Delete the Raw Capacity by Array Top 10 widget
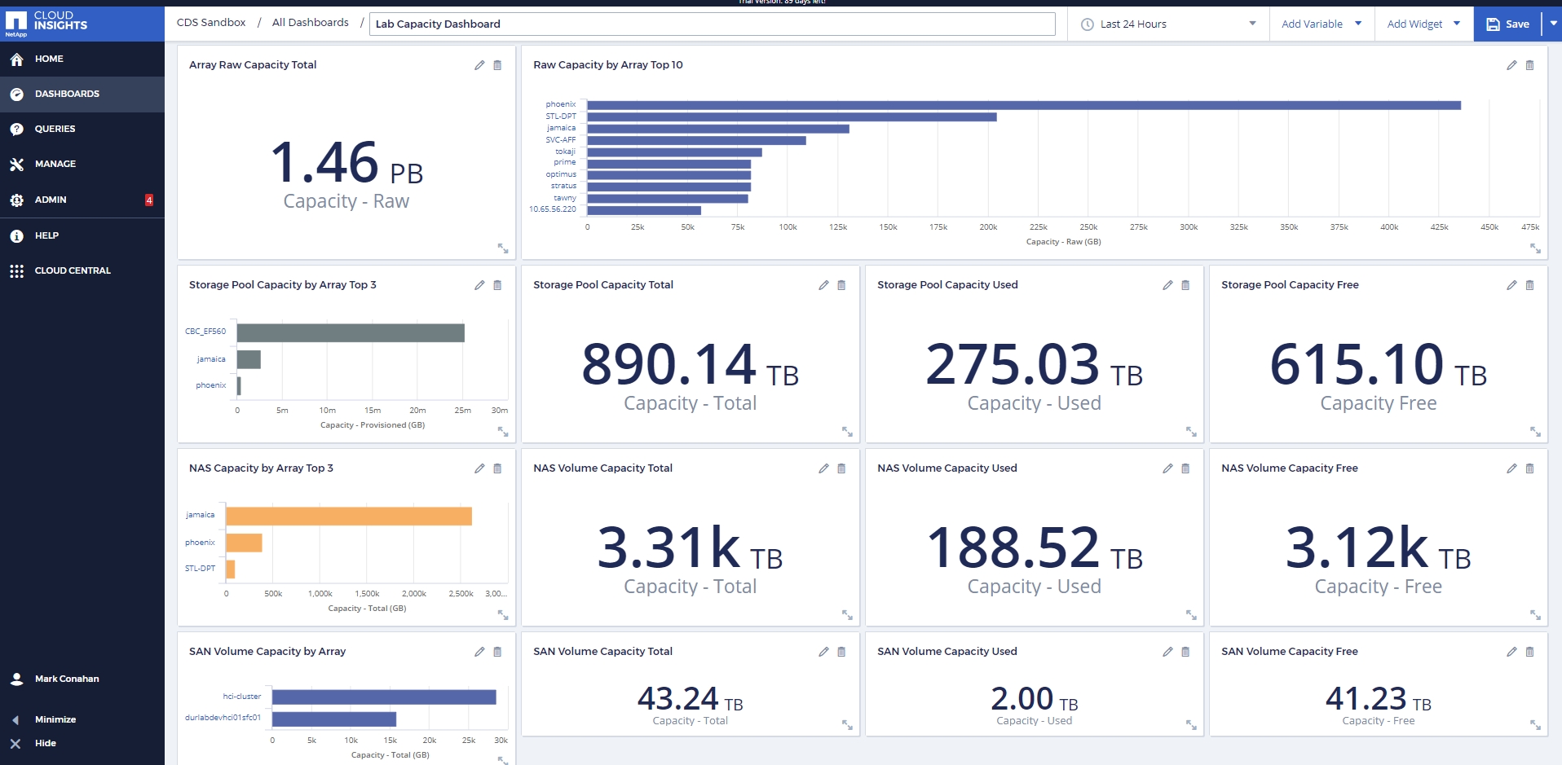Screen dimensions: 1562x765 coord(1530,66)
